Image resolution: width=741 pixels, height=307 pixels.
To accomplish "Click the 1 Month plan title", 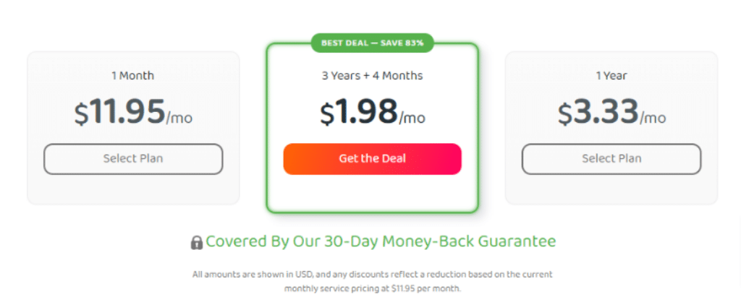I will click(x=133, y=75).
